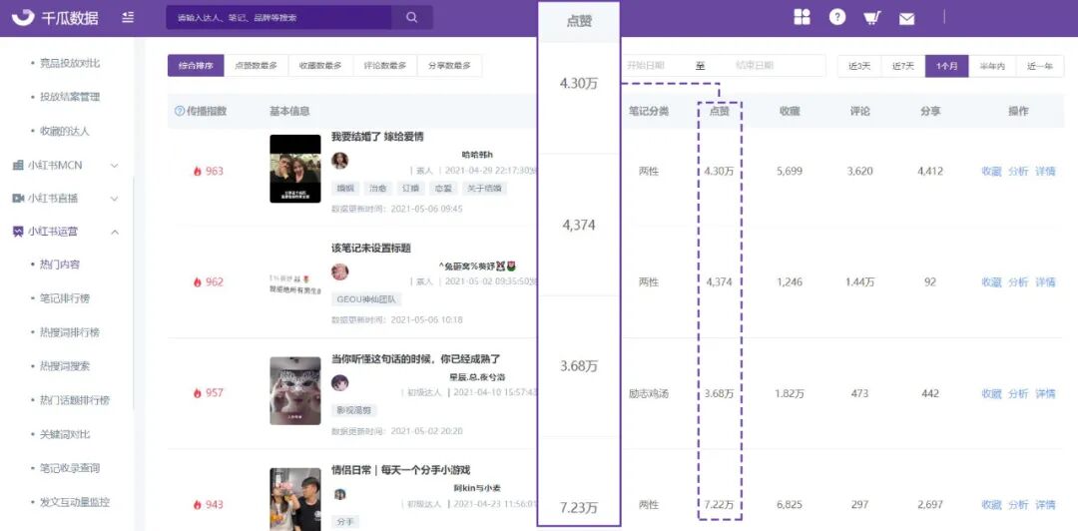Open the apps grid icon in header
The image size is (1078, 531).
point(803,17)
